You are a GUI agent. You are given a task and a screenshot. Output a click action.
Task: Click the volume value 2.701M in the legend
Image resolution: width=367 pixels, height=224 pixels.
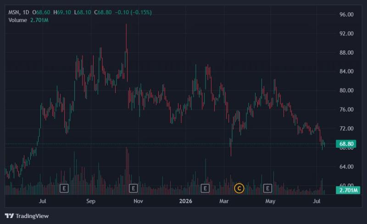point(39,20)
